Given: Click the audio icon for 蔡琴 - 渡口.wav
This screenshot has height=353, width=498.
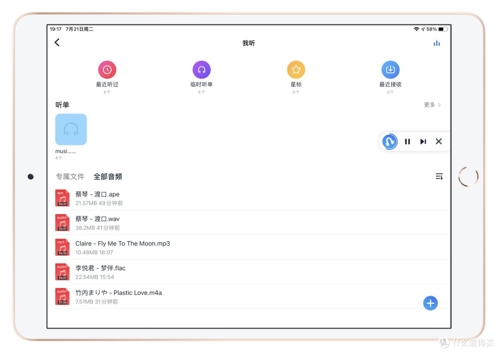Looking at the screenshot, I should click(x=62, y=222).
